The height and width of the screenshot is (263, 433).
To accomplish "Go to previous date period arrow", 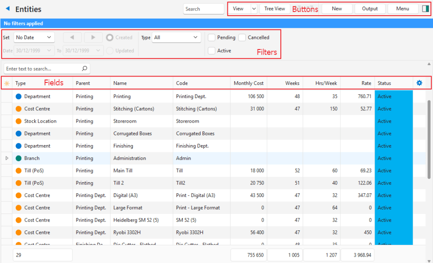I will coord(72,37).
